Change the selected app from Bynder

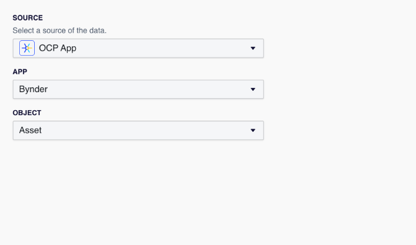coord(138,89)
